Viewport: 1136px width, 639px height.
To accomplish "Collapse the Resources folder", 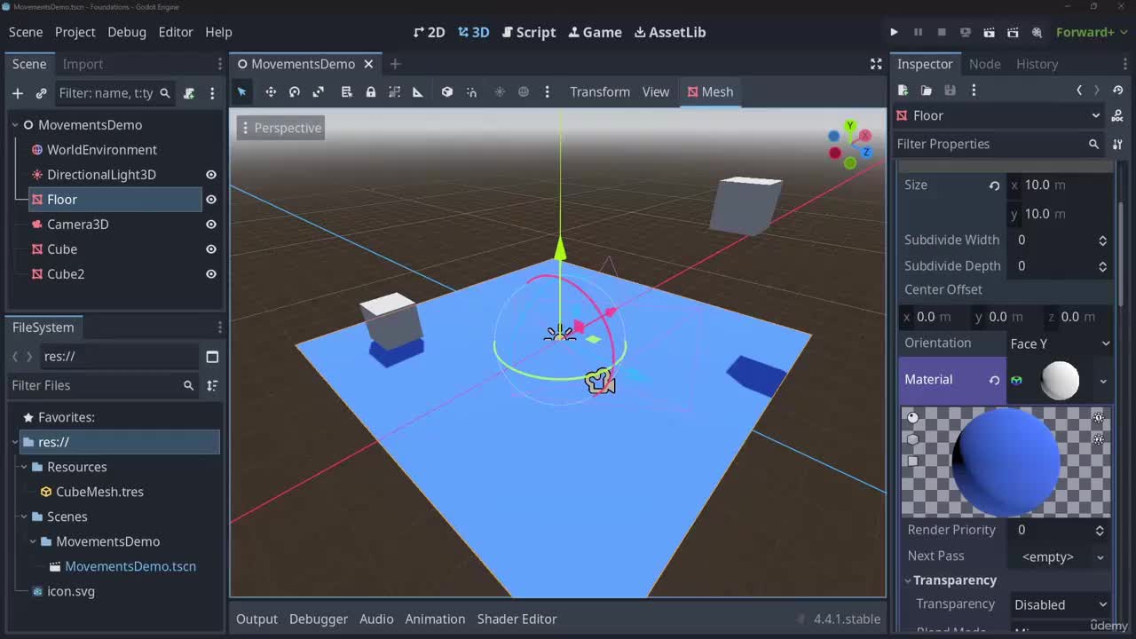I will coord(24,467).
